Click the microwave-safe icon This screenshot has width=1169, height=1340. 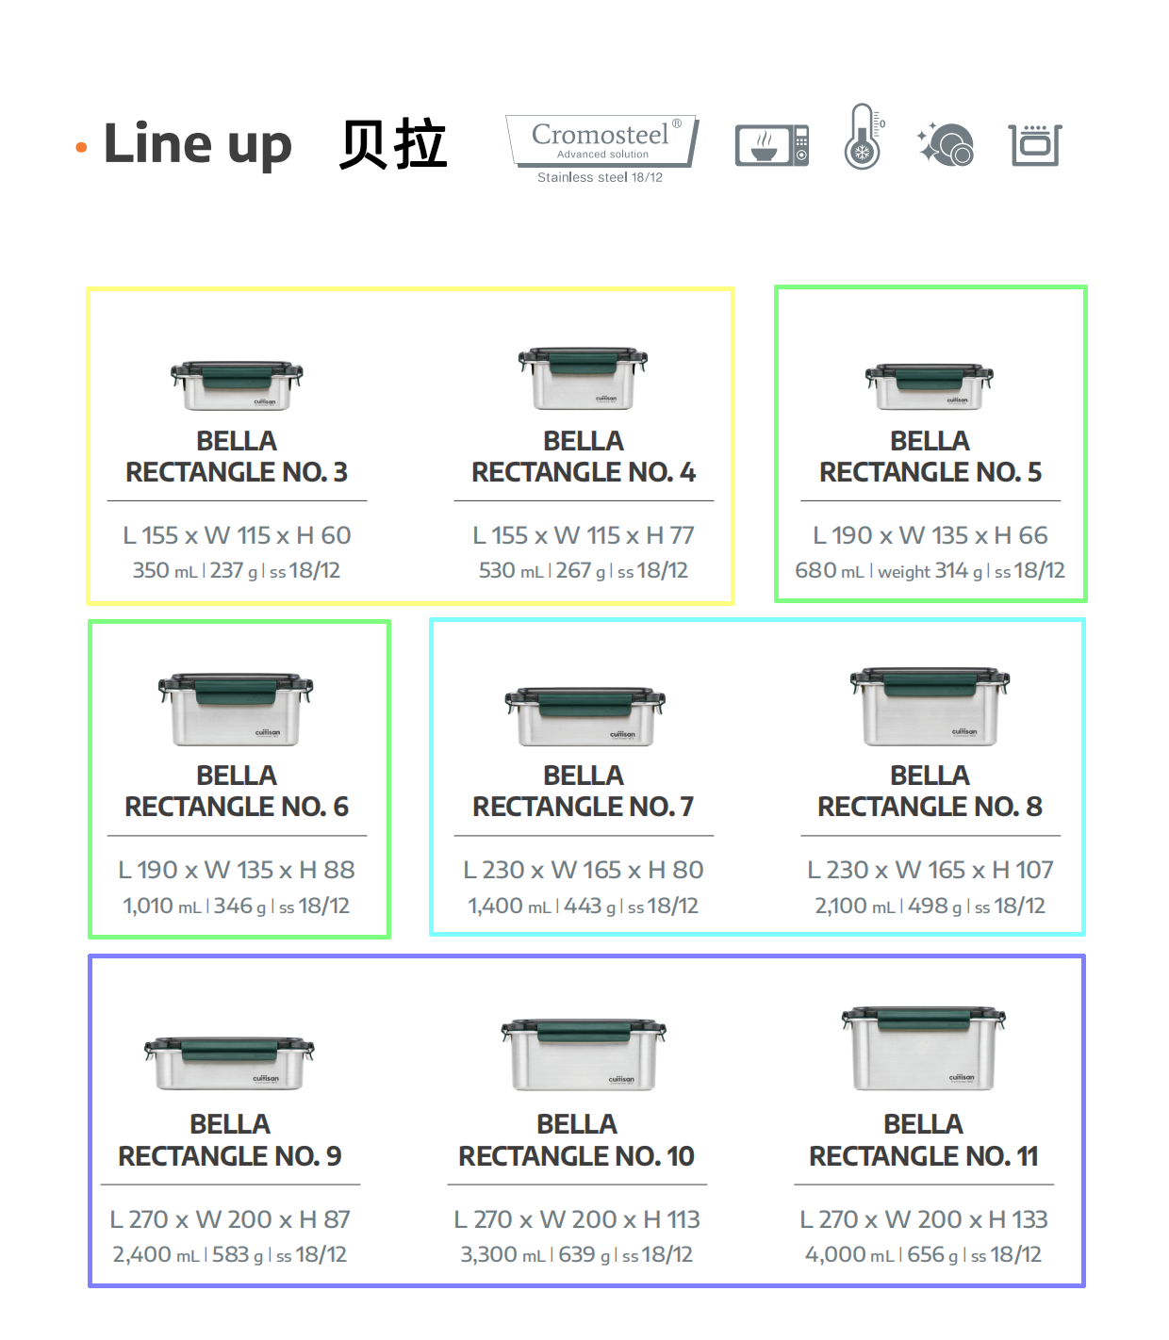[x=771, y=145]
